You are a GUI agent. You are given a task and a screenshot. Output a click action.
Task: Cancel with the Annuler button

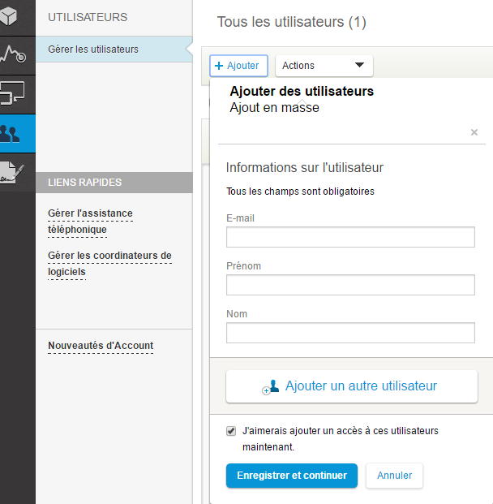(394, 476)
